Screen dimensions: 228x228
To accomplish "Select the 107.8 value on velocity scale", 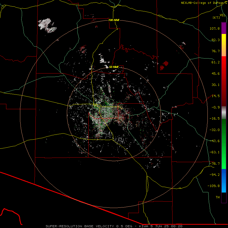I will tap(215, 28).
